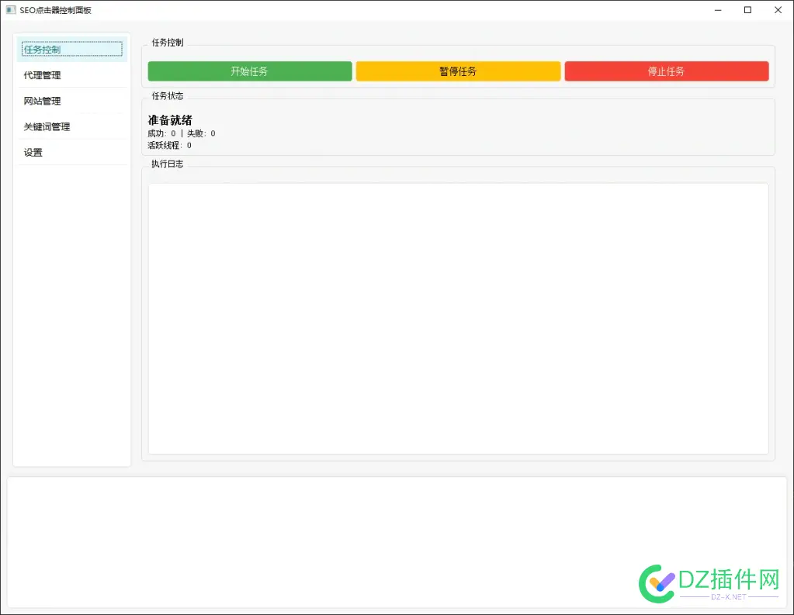Image resolution: width=794 pixels, height=615 pixels.
Task: Click the 准备就绪 status text
Action: pyautogui.click(x=170, y=120)
